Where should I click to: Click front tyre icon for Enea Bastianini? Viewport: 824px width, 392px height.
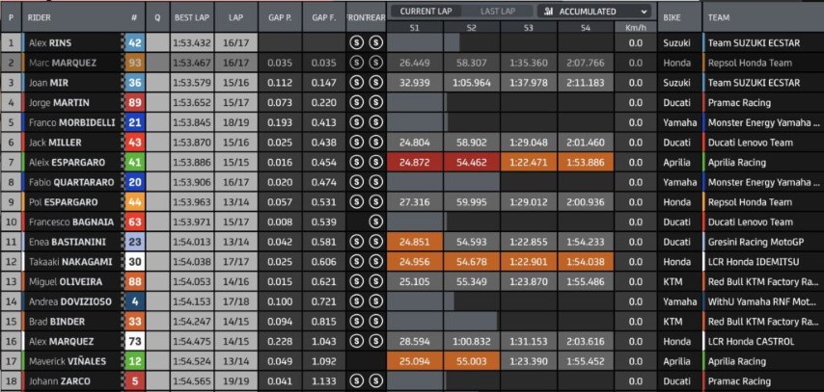tap(356, 242)
